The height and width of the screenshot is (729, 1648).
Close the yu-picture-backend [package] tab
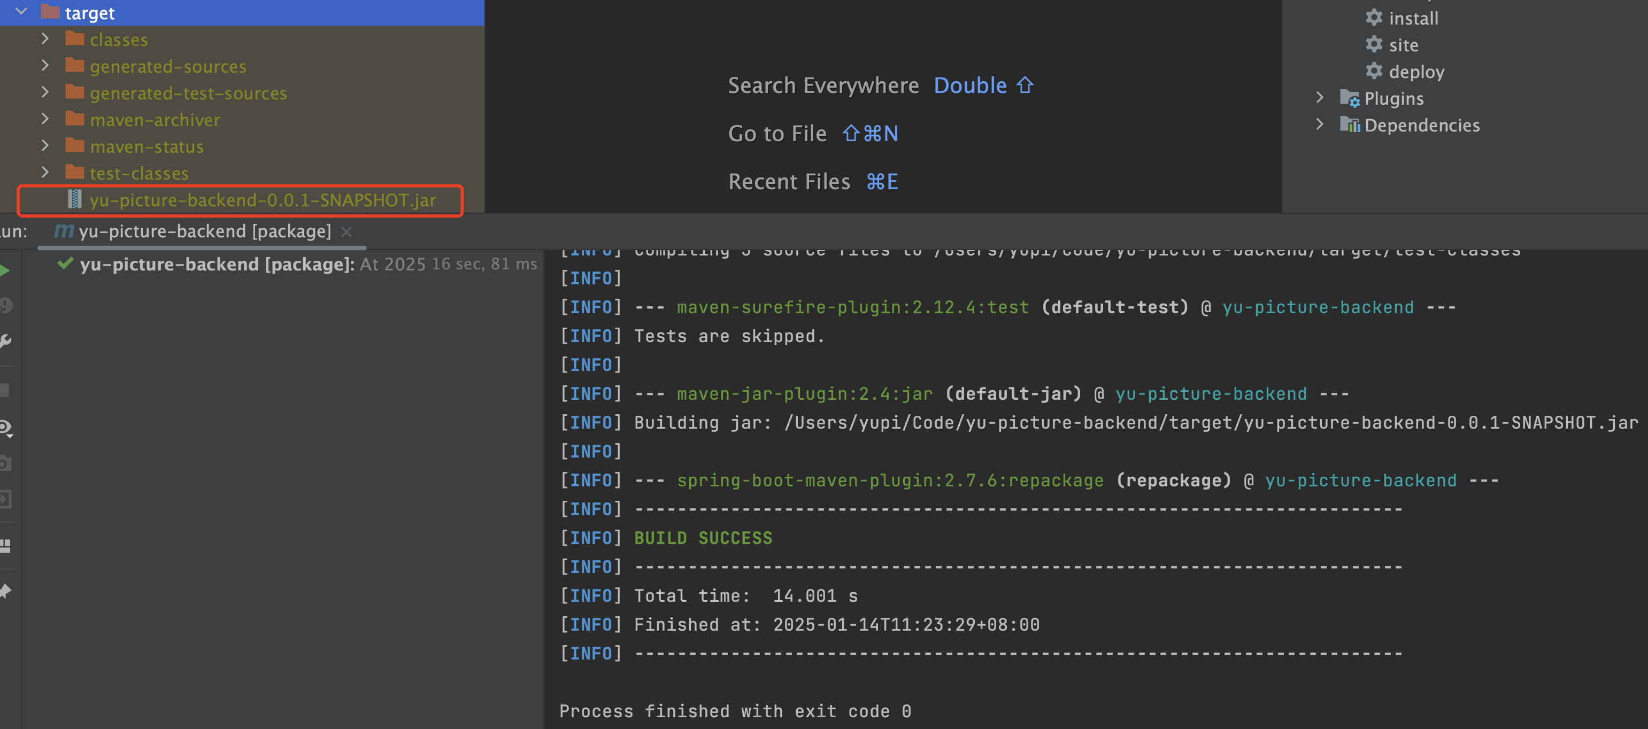coord(346,231)
